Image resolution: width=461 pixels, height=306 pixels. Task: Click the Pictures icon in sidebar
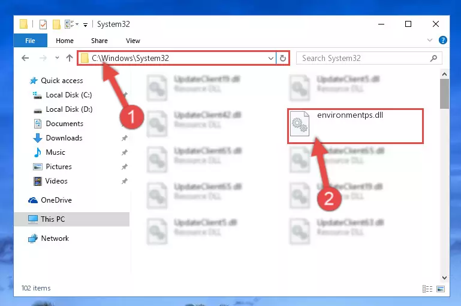pos(38,167)
